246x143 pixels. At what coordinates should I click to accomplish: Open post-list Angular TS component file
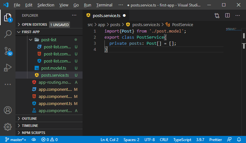tap(49, 61)
